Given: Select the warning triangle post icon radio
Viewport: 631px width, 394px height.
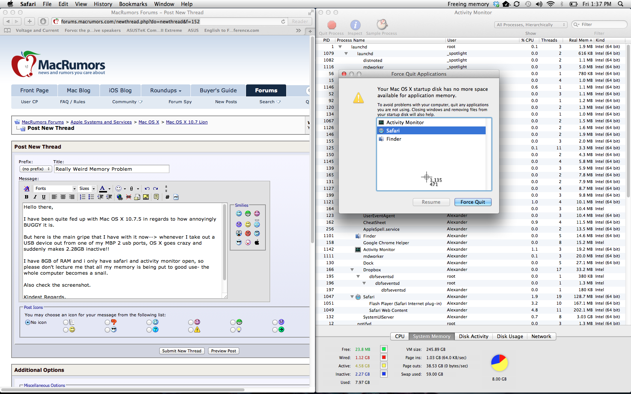Looking at the screenshot, I should 191,330.
